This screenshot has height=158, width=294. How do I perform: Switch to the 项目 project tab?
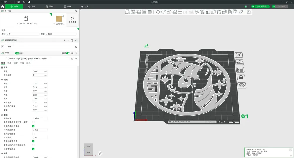click(67, 6)
